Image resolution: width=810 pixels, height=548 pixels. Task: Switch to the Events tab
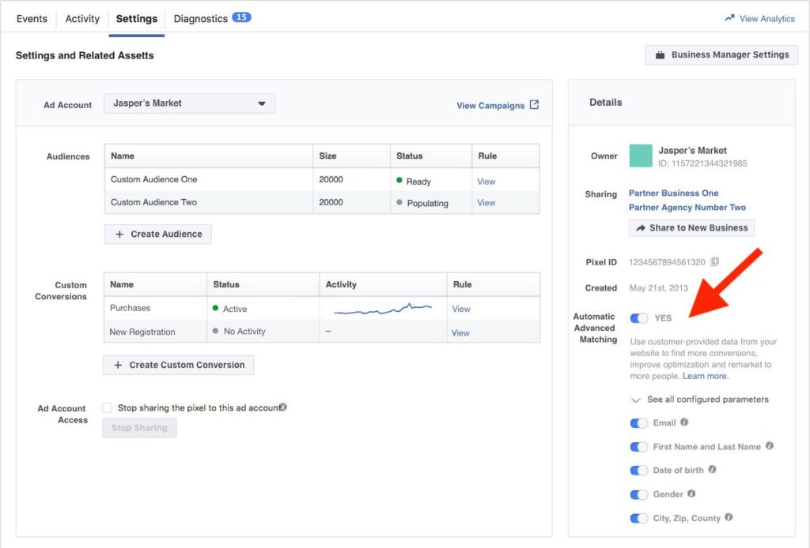pos(32,18)
